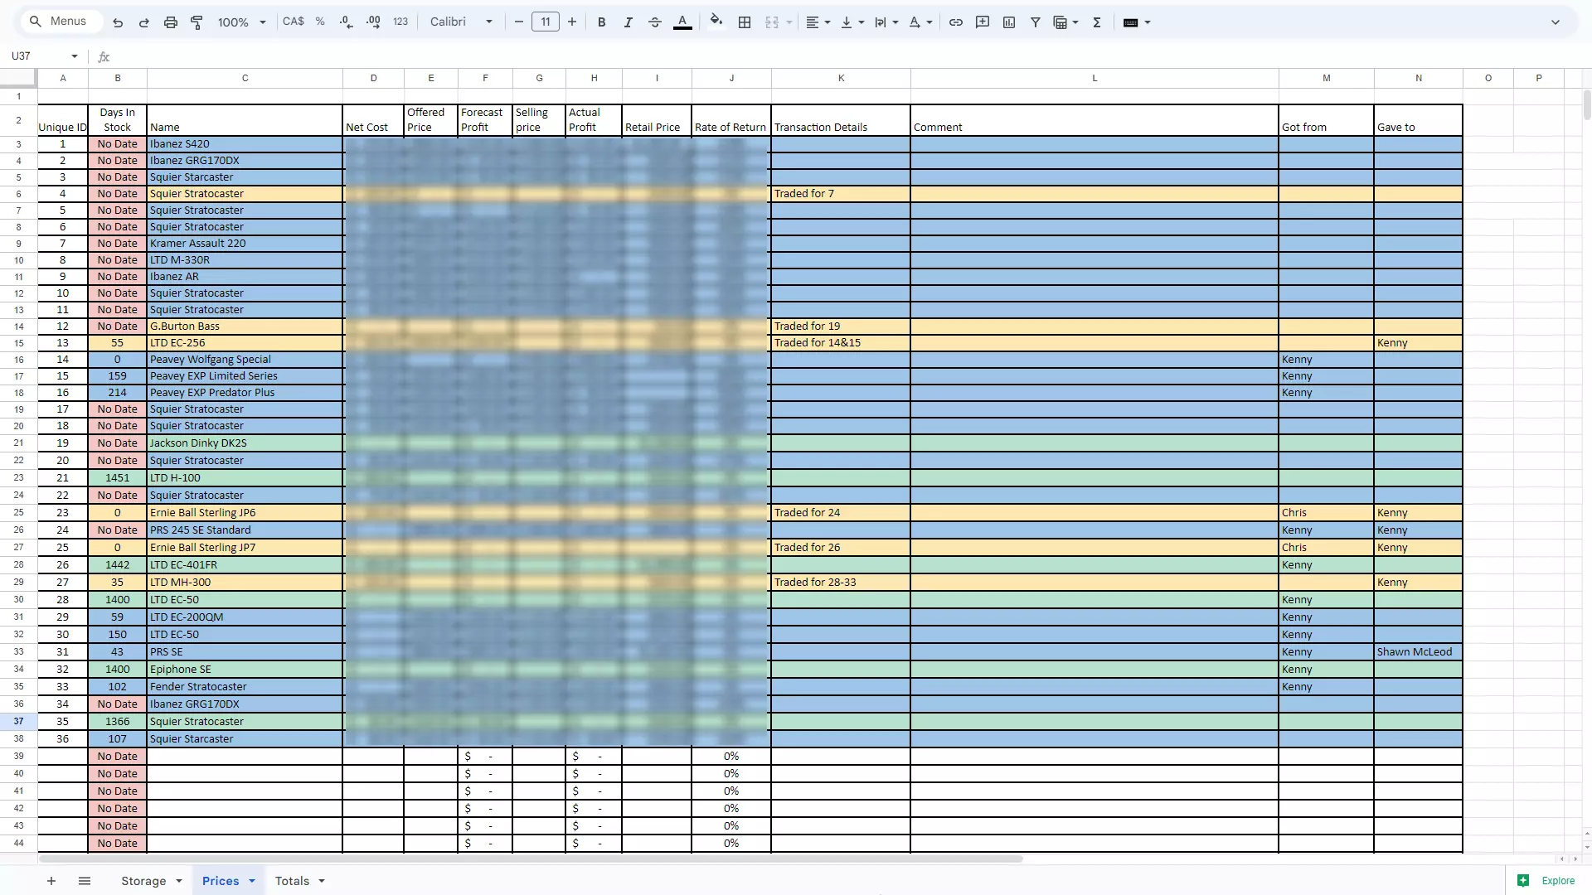Viewport: 1592px width, 895px height.
Task: Click the input tools keyboard icon
Action: coord(1130,22)
